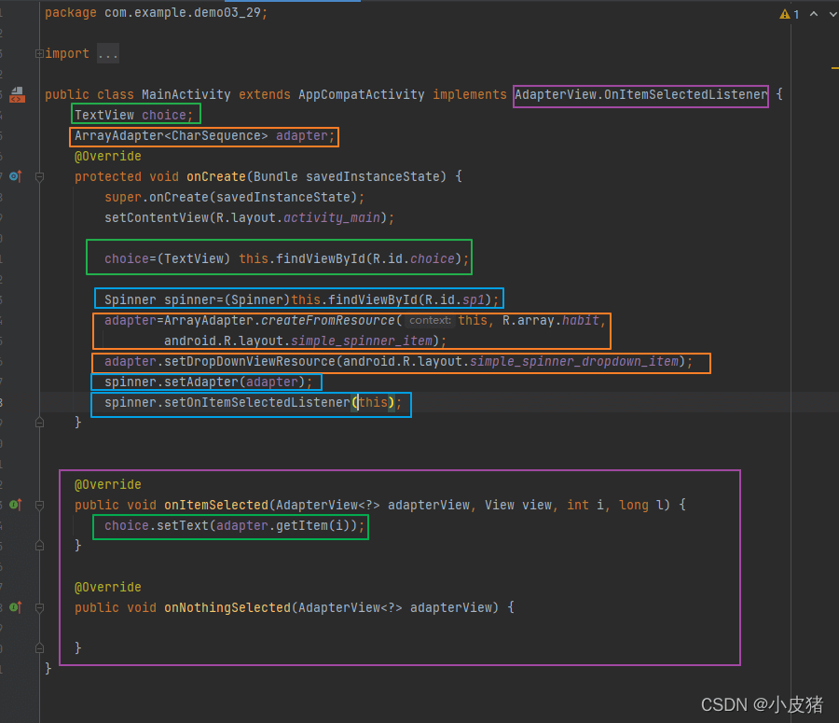This screenshot has width=839, height=723.
Task: Collapse the onNothingSelected method fold marker
Action: [39, 607]
